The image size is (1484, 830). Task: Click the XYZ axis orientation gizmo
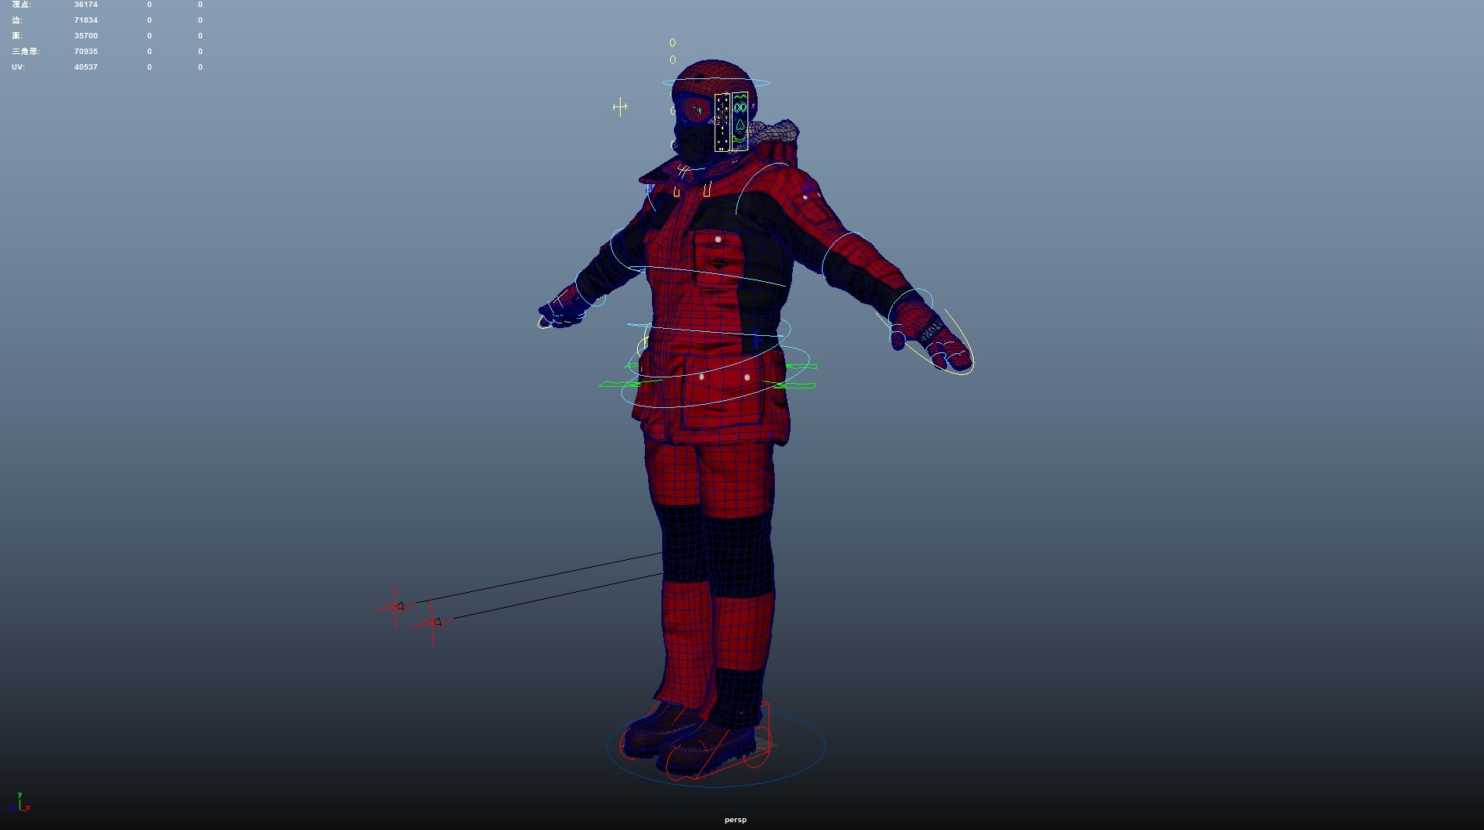[x=21, y=803]
